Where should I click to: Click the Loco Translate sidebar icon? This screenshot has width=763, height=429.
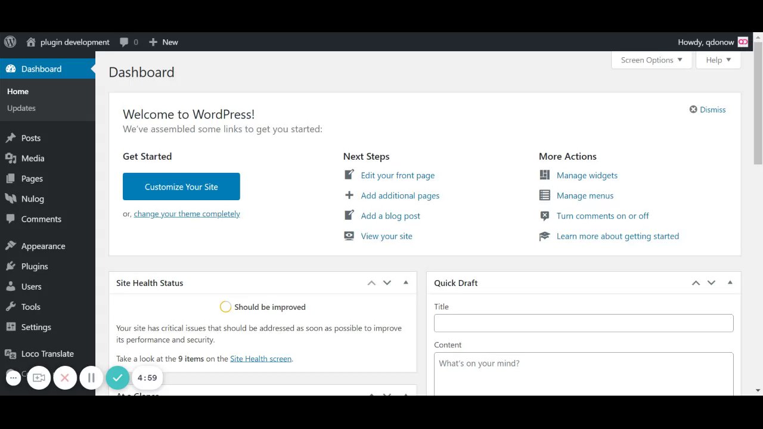(11, 354)
